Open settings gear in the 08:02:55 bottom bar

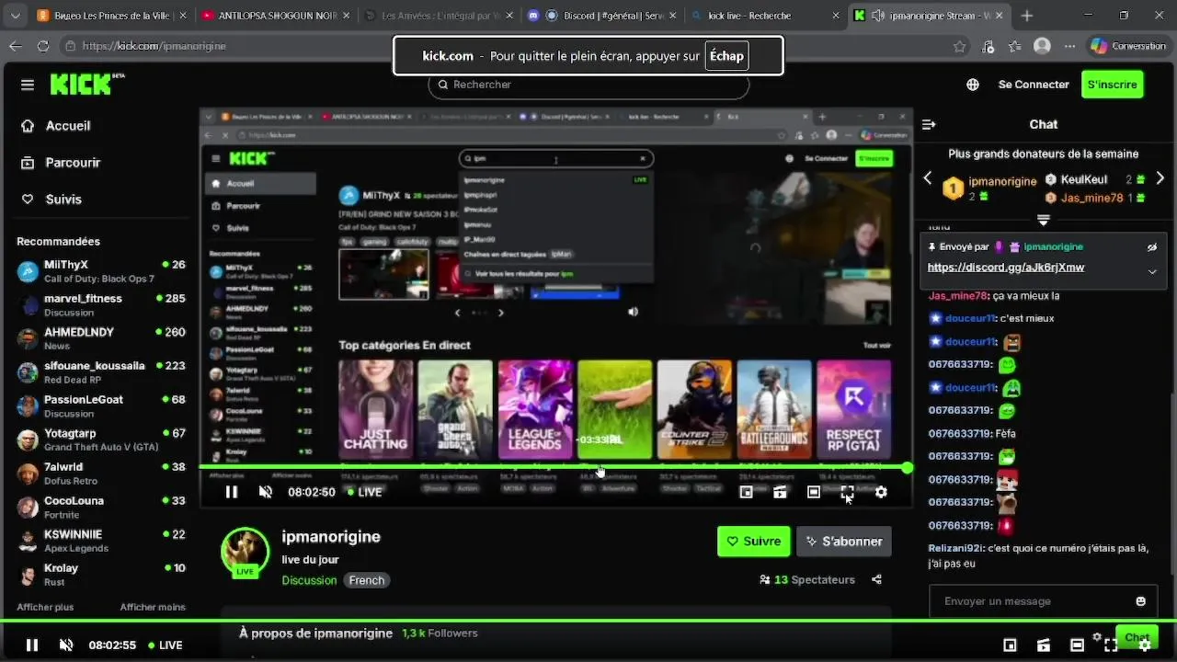pyautogui.click(x=1145, y=645)
